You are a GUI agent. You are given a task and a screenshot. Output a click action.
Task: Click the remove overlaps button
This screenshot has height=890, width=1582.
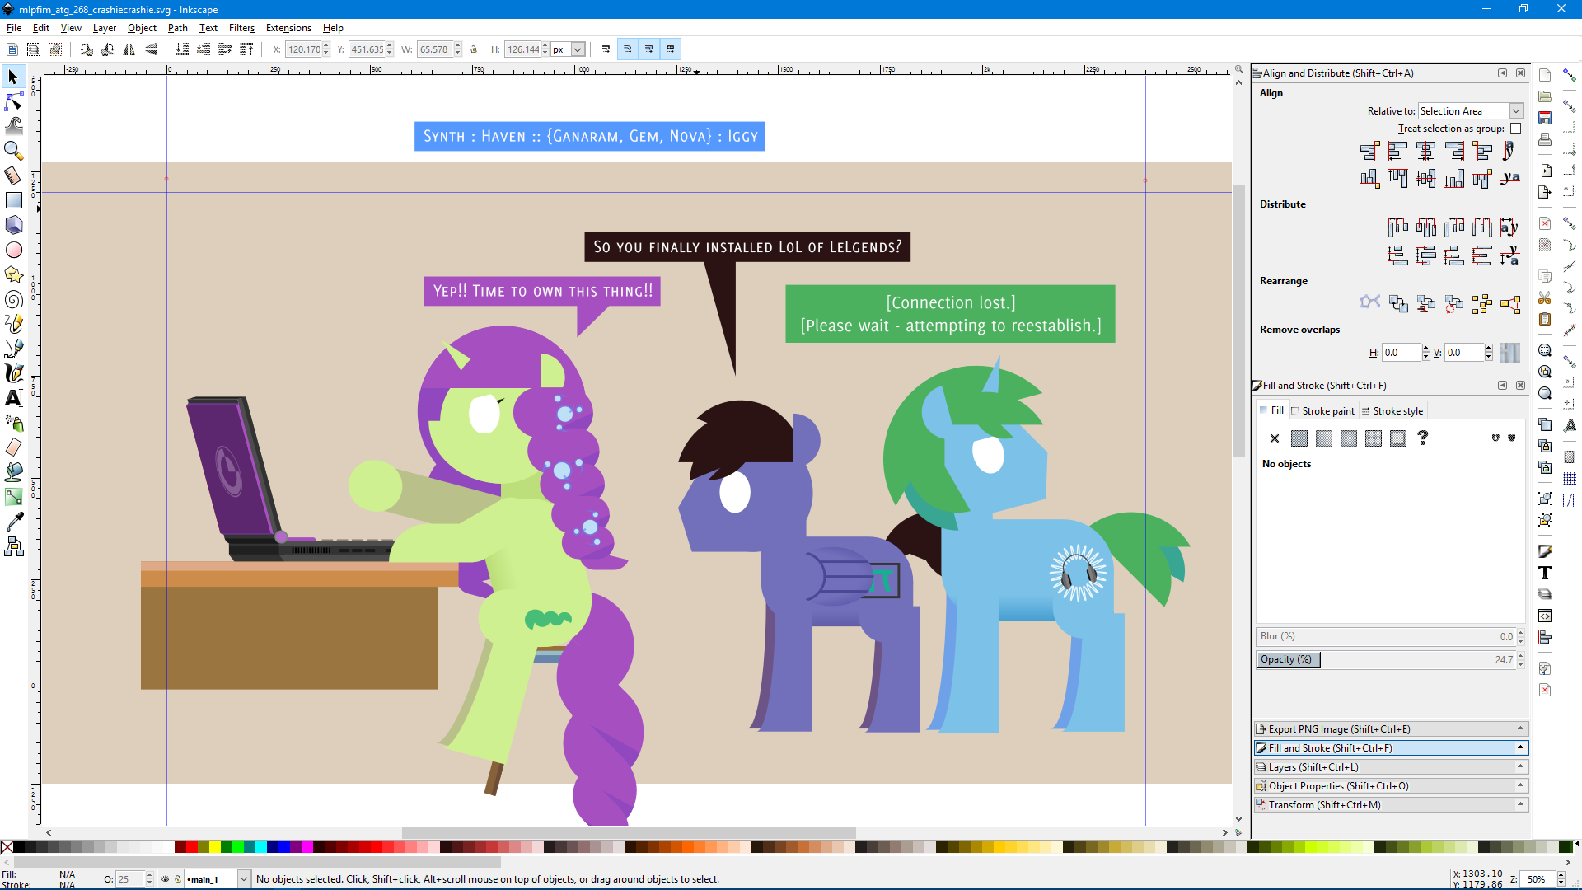pyautogui.click(x=1510, y=353)
